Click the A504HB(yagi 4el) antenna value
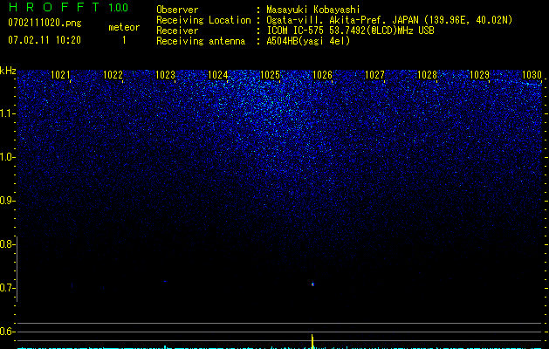Viewport: 549px width, 349px height. click(x=308, y=41)
